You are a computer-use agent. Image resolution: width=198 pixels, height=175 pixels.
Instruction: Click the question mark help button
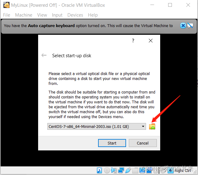point(133,41)
